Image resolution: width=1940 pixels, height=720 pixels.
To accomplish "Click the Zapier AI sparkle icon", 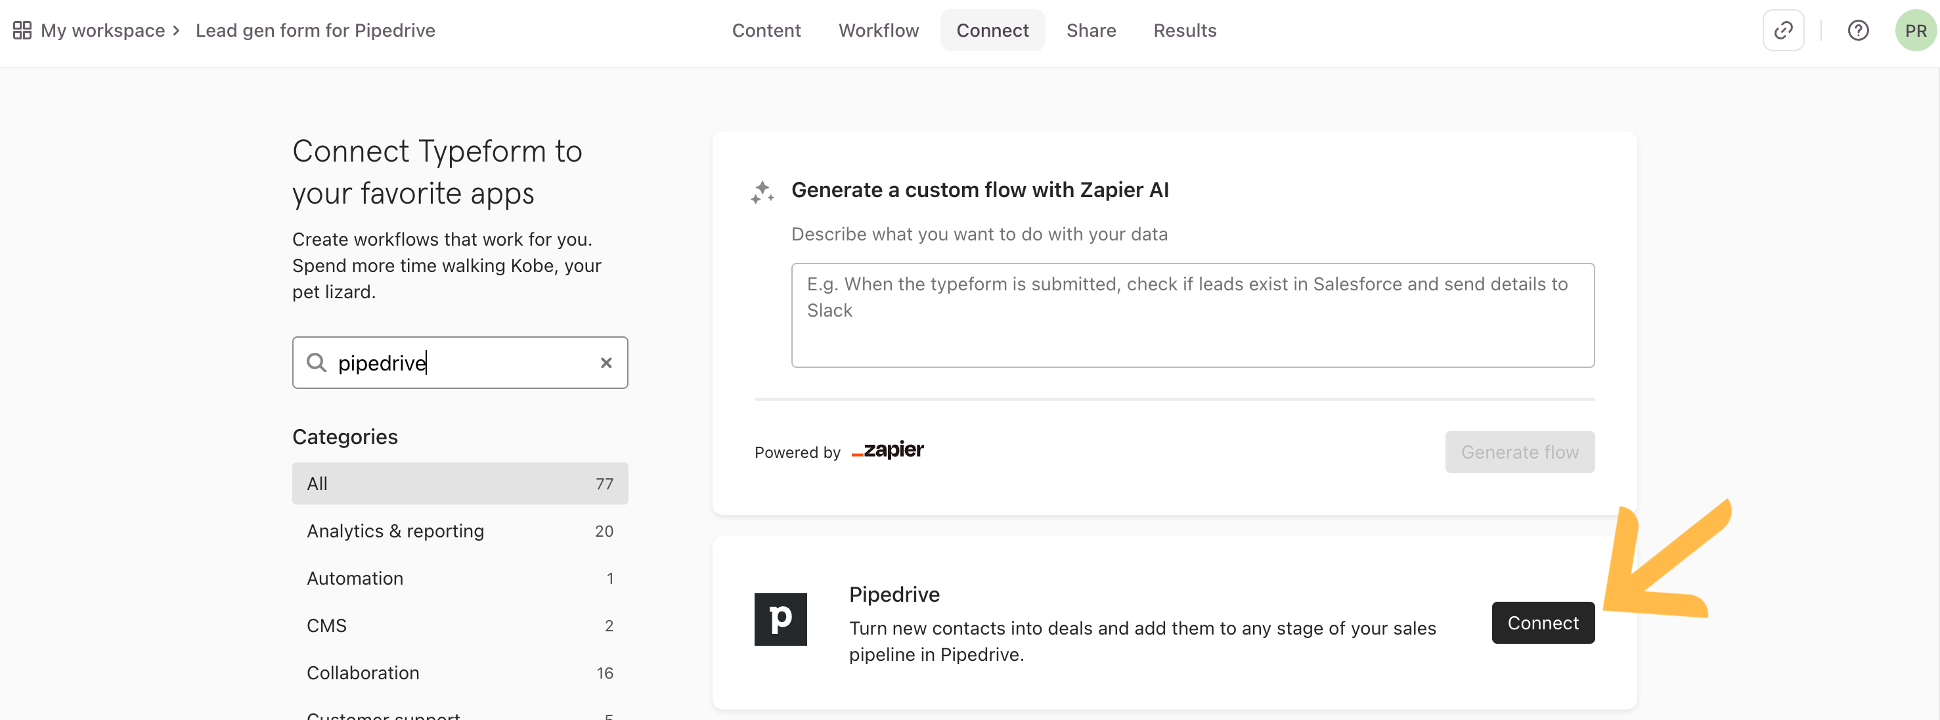I will (762, 191).
